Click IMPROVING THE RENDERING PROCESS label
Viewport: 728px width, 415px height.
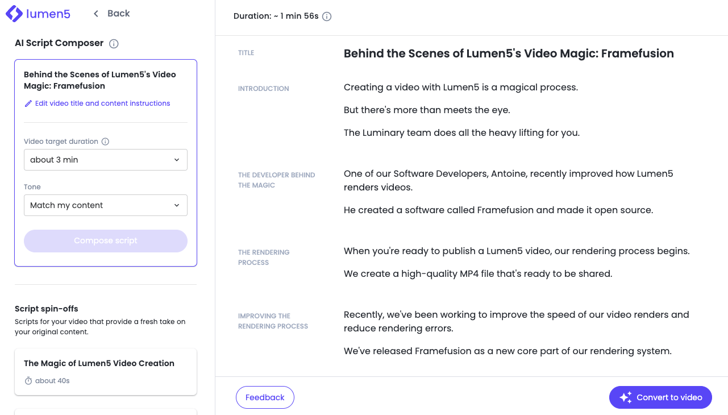tap(273, 321)
